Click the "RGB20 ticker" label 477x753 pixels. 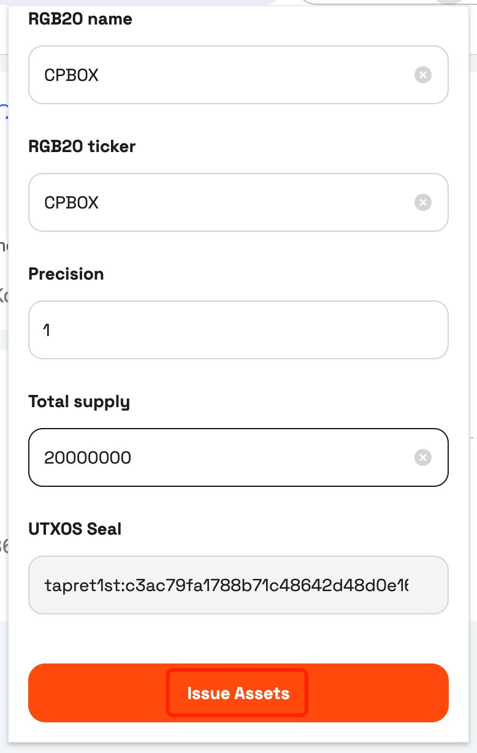82,147
